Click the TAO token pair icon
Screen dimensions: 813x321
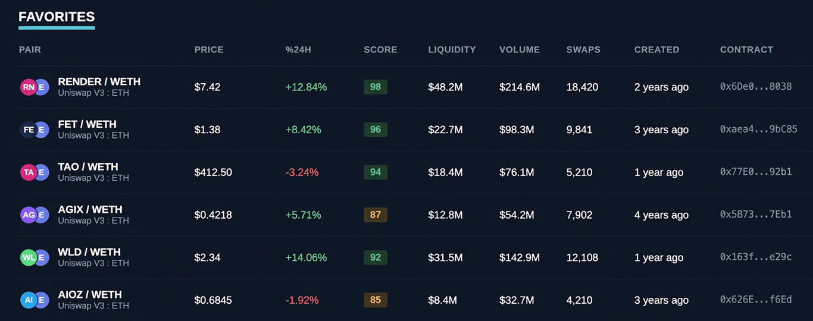pos(35,172)
